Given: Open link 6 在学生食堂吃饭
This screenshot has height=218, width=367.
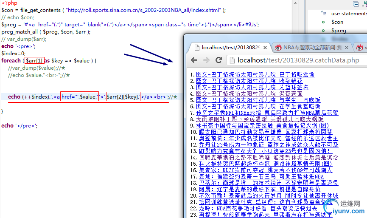Looking at the screenshot, I should tap(258, 106).
